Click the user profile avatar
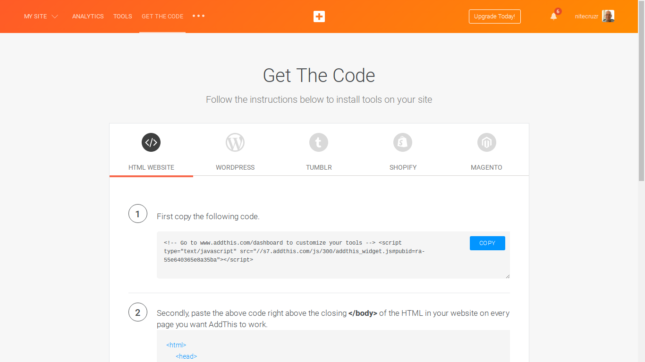 click(608, 16)
